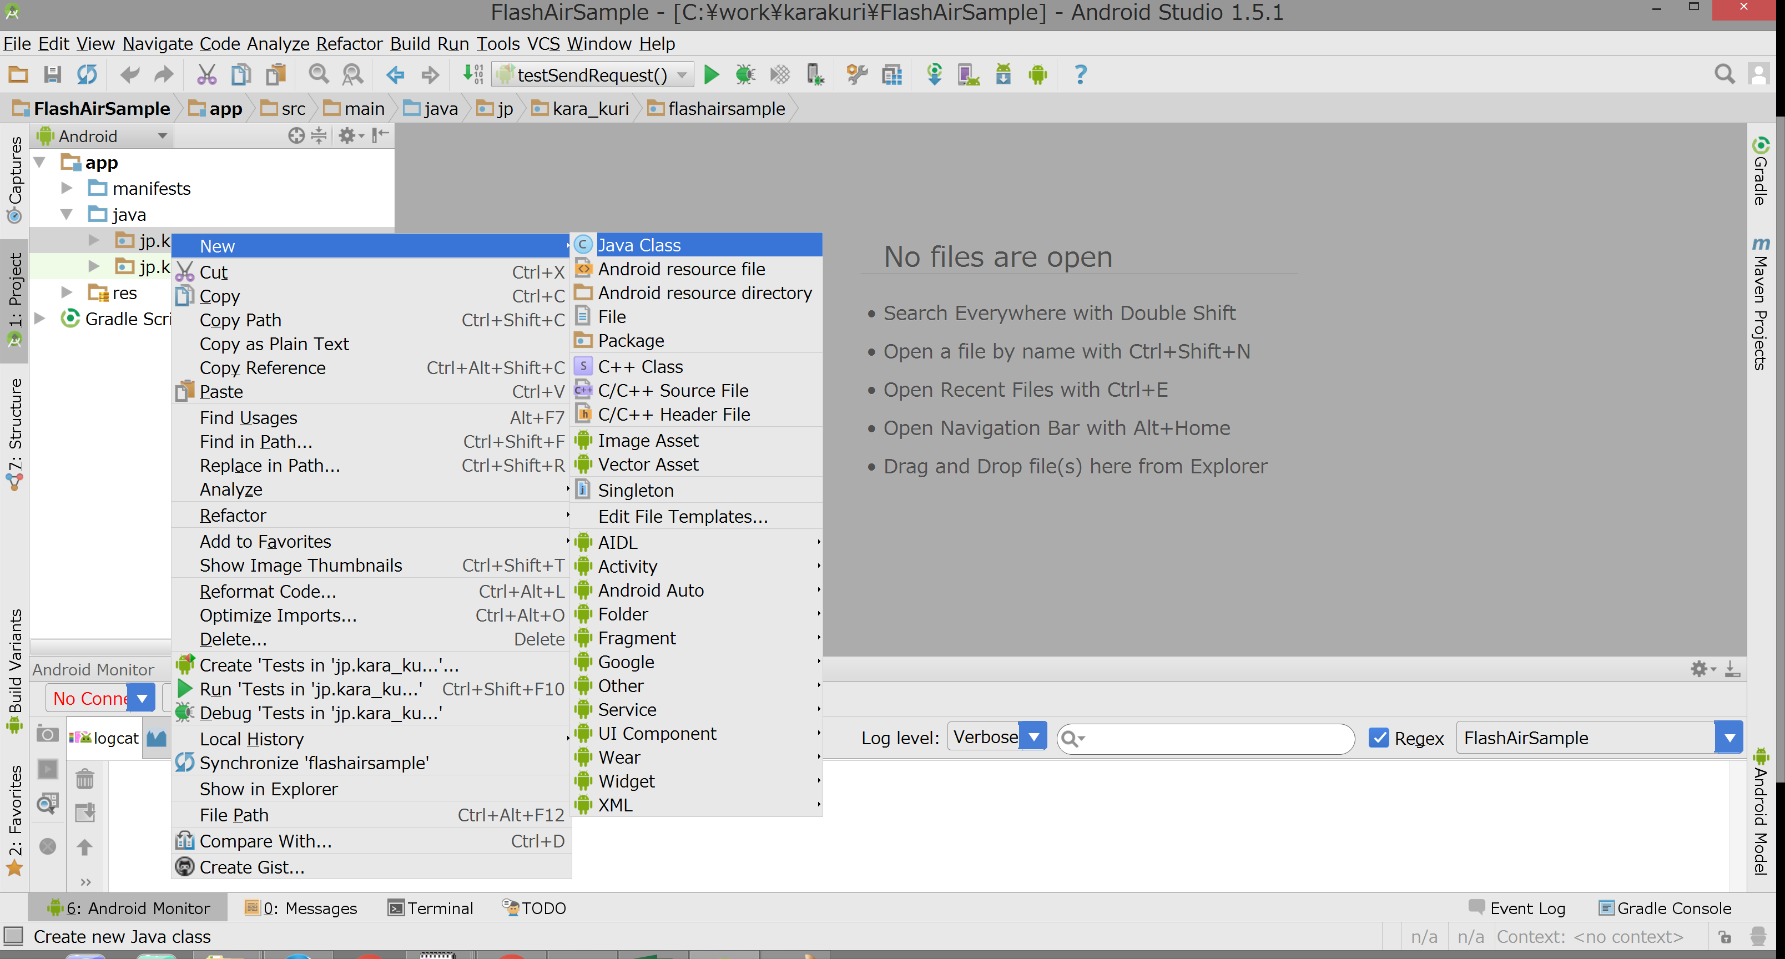Open the Verbose log level dropdown
The width and height of the screenshot is (1785, 959).
(x=997, y=737)
